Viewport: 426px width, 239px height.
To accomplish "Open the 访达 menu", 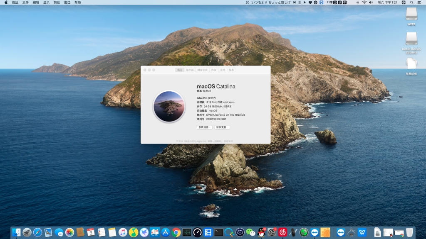I will pos(15,2).
